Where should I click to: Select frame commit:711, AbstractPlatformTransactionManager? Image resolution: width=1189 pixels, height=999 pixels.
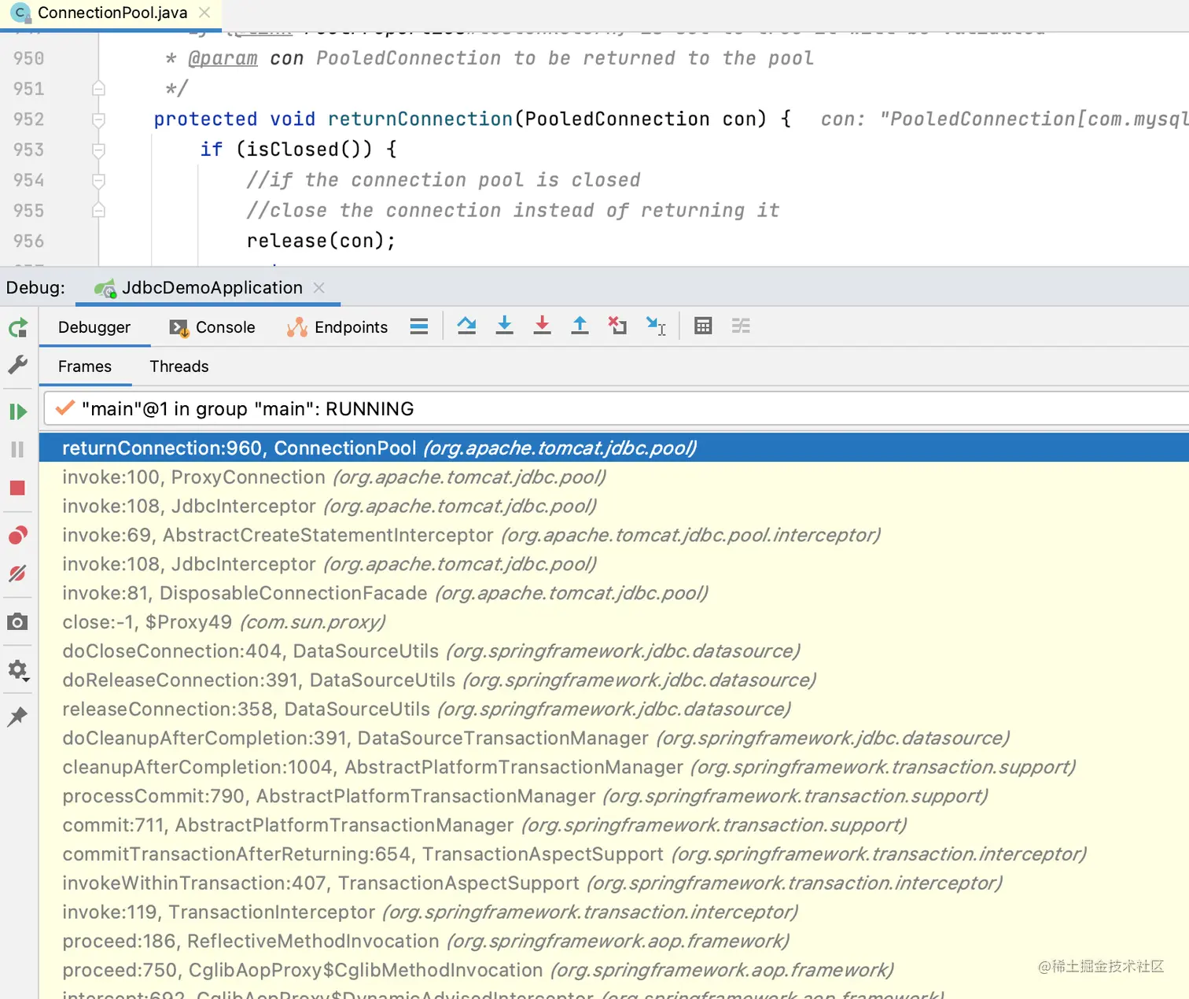[613, 825]
